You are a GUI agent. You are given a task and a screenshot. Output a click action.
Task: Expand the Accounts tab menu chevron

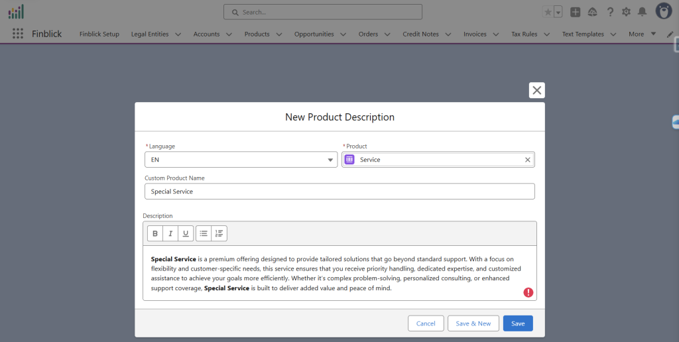229,34
